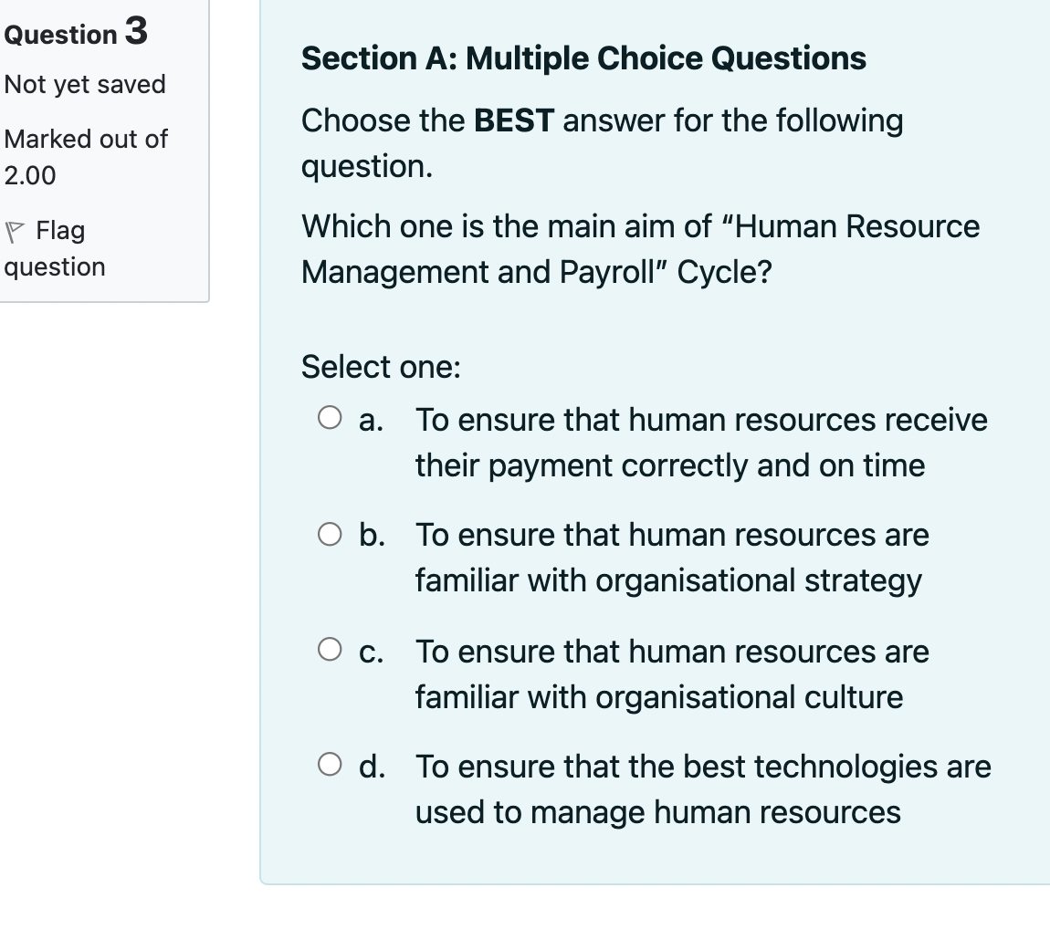The width and height of the screenshot is (1050, 929).
Task: Click the Not yet saved status text
Action: (x=85, y=84)
